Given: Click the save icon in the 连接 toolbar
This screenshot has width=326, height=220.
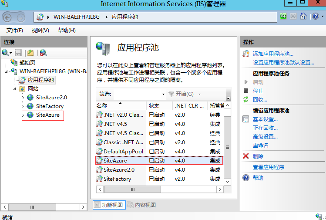Looking at the screenshot, I should (18, 53).
